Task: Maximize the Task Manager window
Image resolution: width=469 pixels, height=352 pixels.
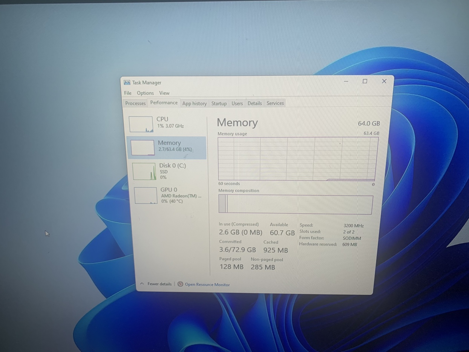Action: click(x=365, y=81)
